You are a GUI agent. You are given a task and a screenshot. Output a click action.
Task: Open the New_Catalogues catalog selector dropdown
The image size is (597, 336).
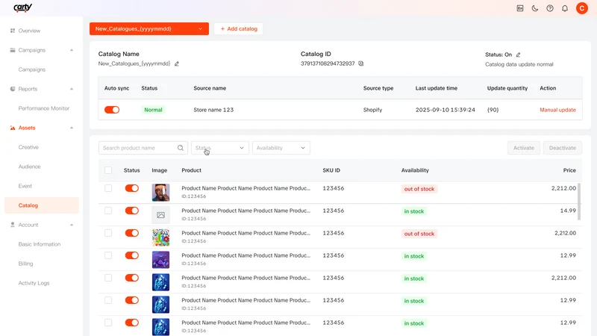[149, 28]
